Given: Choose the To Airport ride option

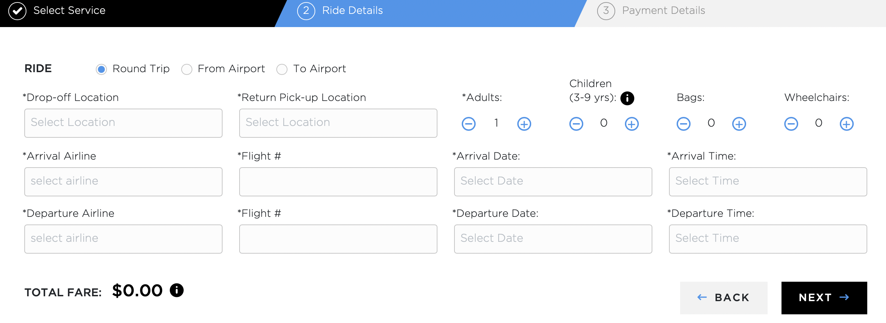Looking at the screenshot, I should [282, 69].
